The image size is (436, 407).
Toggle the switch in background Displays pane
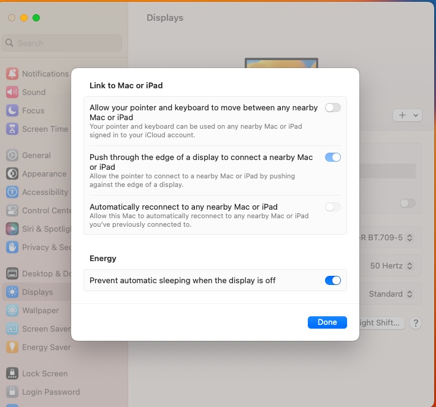coord(408,203)
